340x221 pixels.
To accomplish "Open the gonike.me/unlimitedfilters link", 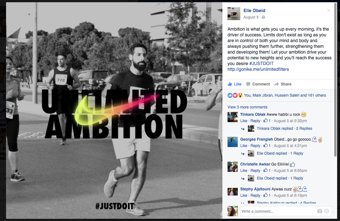I will point(258,69).
